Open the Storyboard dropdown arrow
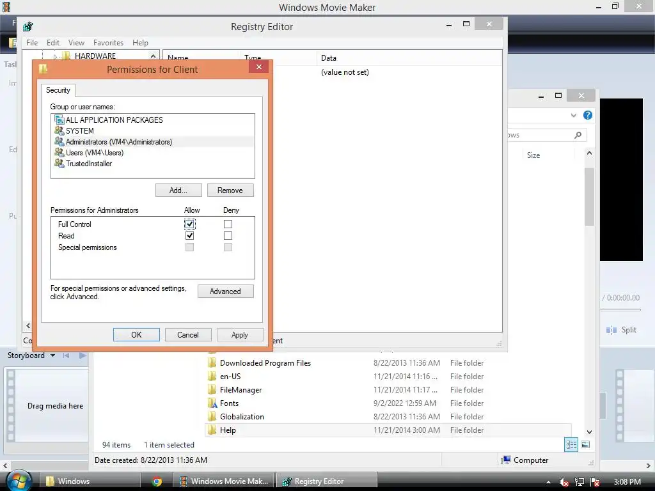The width and height of the screenshot is (655, 491). pos(52,355)
